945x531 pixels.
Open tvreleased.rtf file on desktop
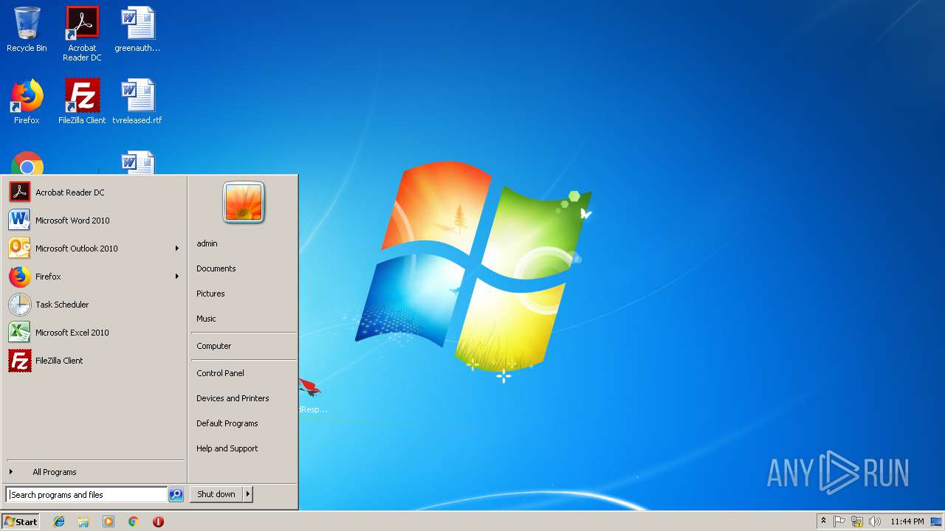pyautogui.click(x=137, y=102)
